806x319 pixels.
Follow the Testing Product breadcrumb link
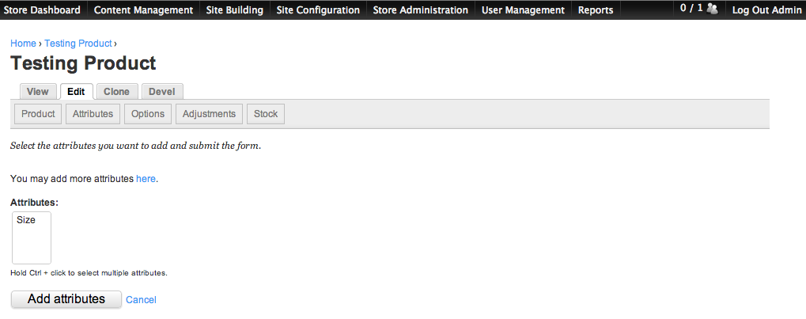pos(78,44)
